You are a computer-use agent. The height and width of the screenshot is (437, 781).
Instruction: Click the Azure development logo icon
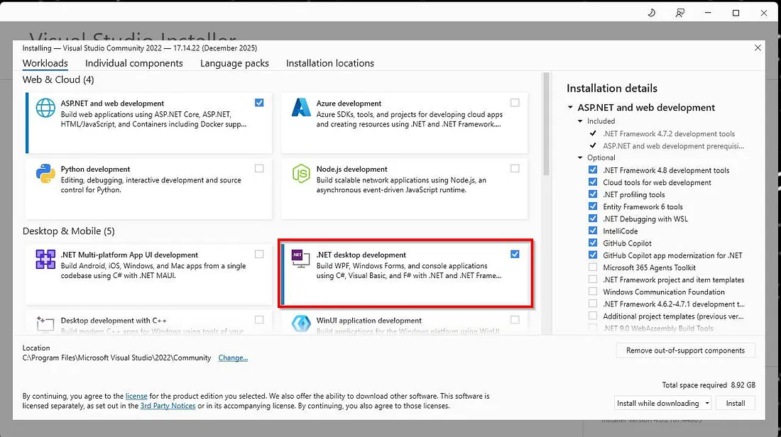[301, 108]
